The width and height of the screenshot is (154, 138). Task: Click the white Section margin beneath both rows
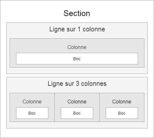click(77, 133)
